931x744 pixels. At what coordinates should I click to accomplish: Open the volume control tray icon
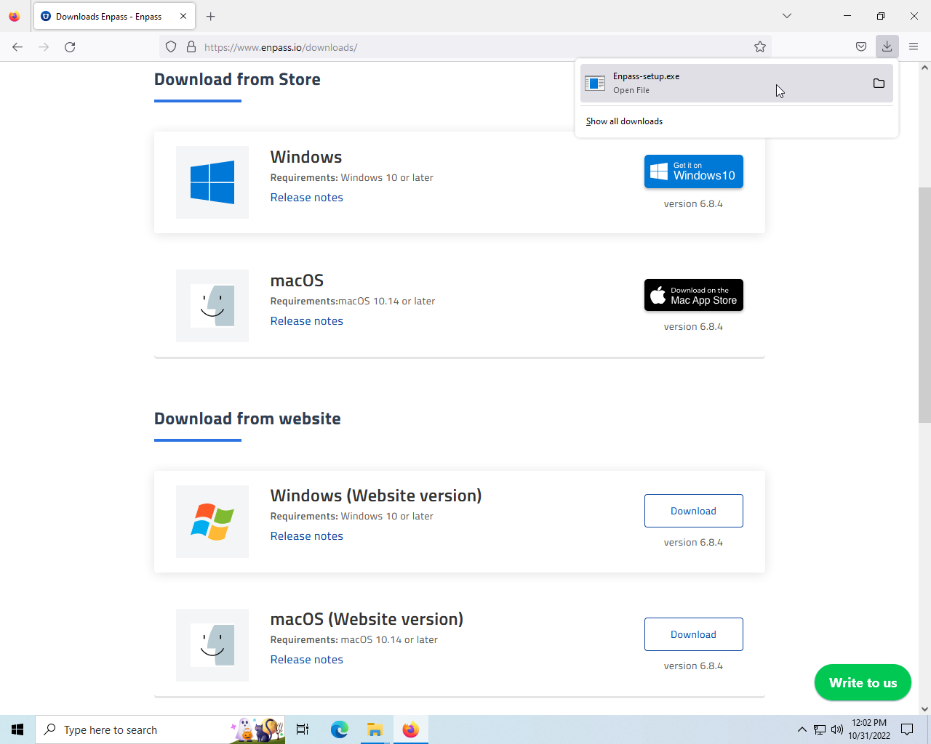click(837, 729)
